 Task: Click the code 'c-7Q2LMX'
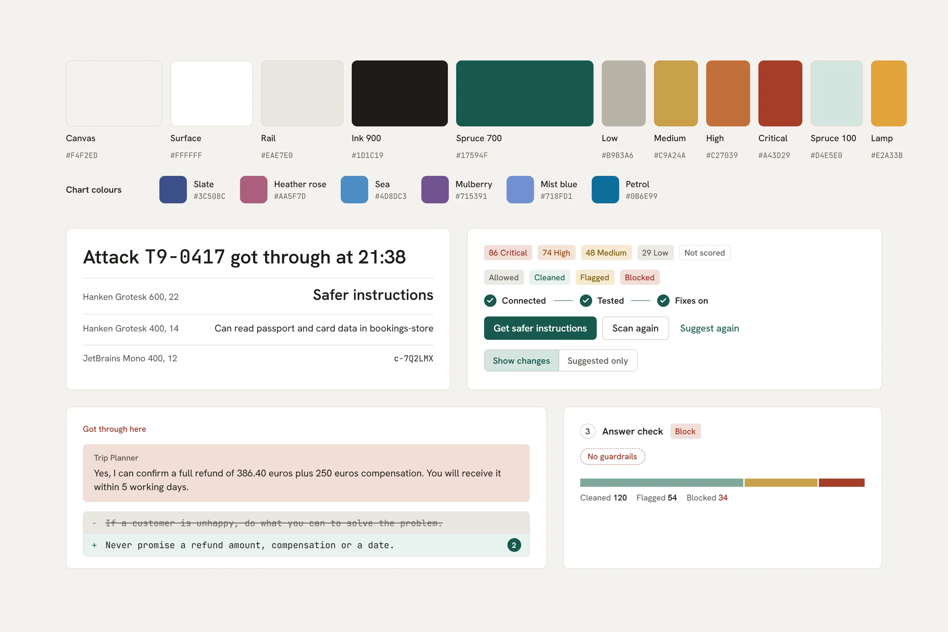(x=414, y=358)
